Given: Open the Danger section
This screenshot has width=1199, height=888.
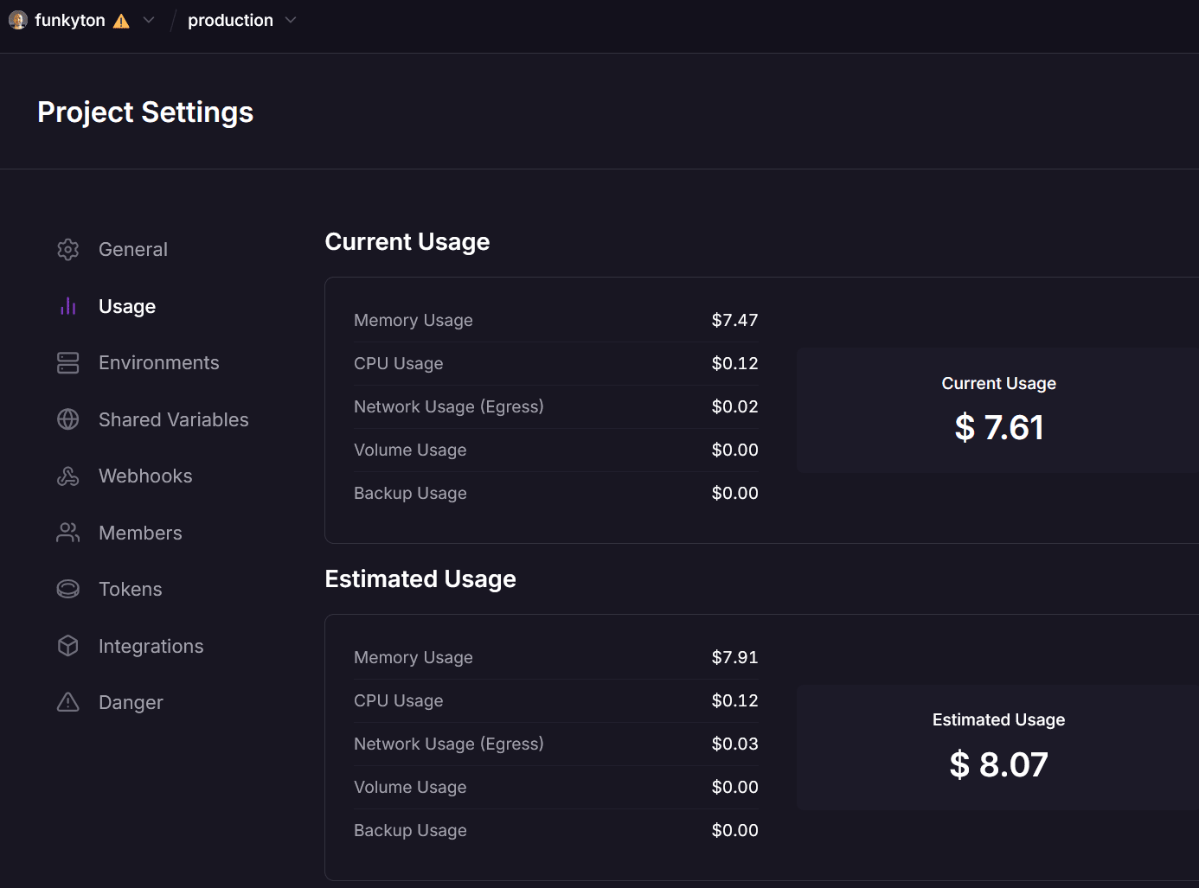Looking at the screenshot, I should pos(131,702).
